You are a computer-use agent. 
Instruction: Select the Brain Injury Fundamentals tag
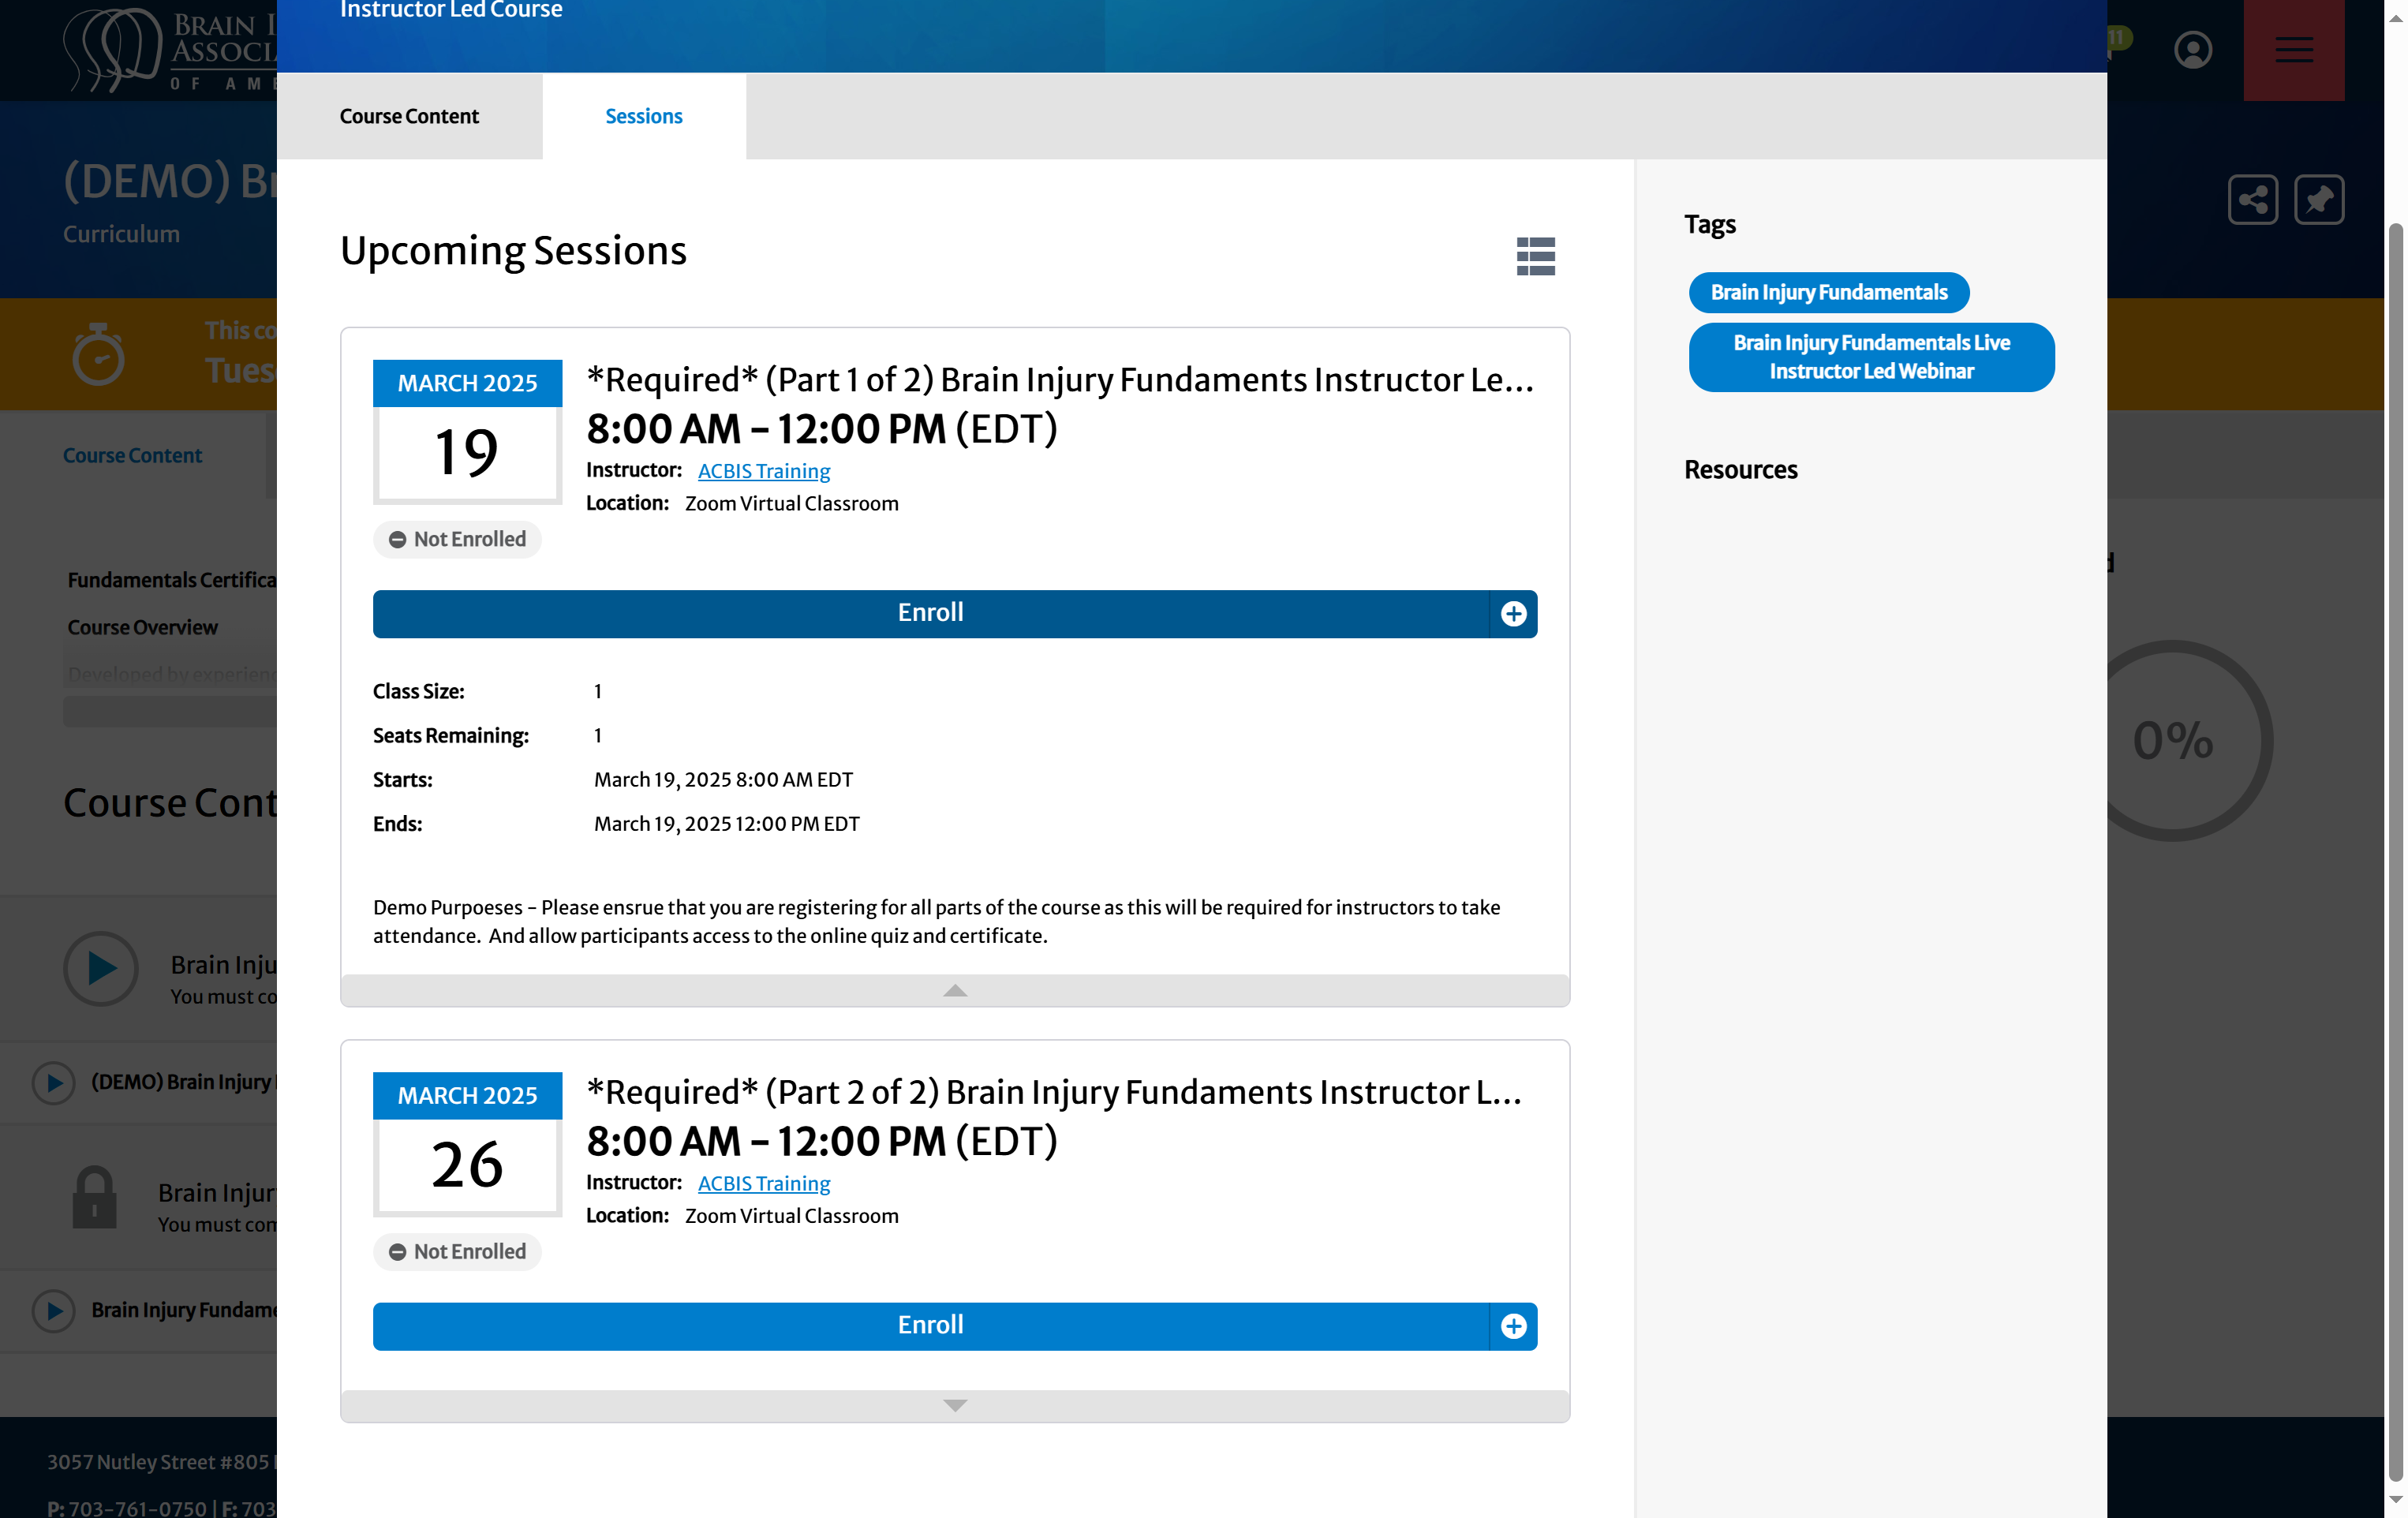point(1828,292)
